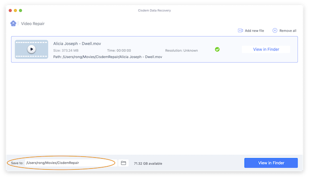Image resolution: width=309 pixels, height=178 pixels.
Task: Open the folder browse icon beside Save to
Action: pyautogui.click(x=124, y=163)
